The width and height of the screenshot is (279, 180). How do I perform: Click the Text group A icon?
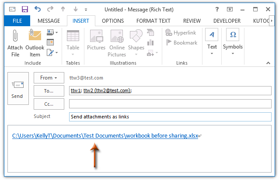212,35
